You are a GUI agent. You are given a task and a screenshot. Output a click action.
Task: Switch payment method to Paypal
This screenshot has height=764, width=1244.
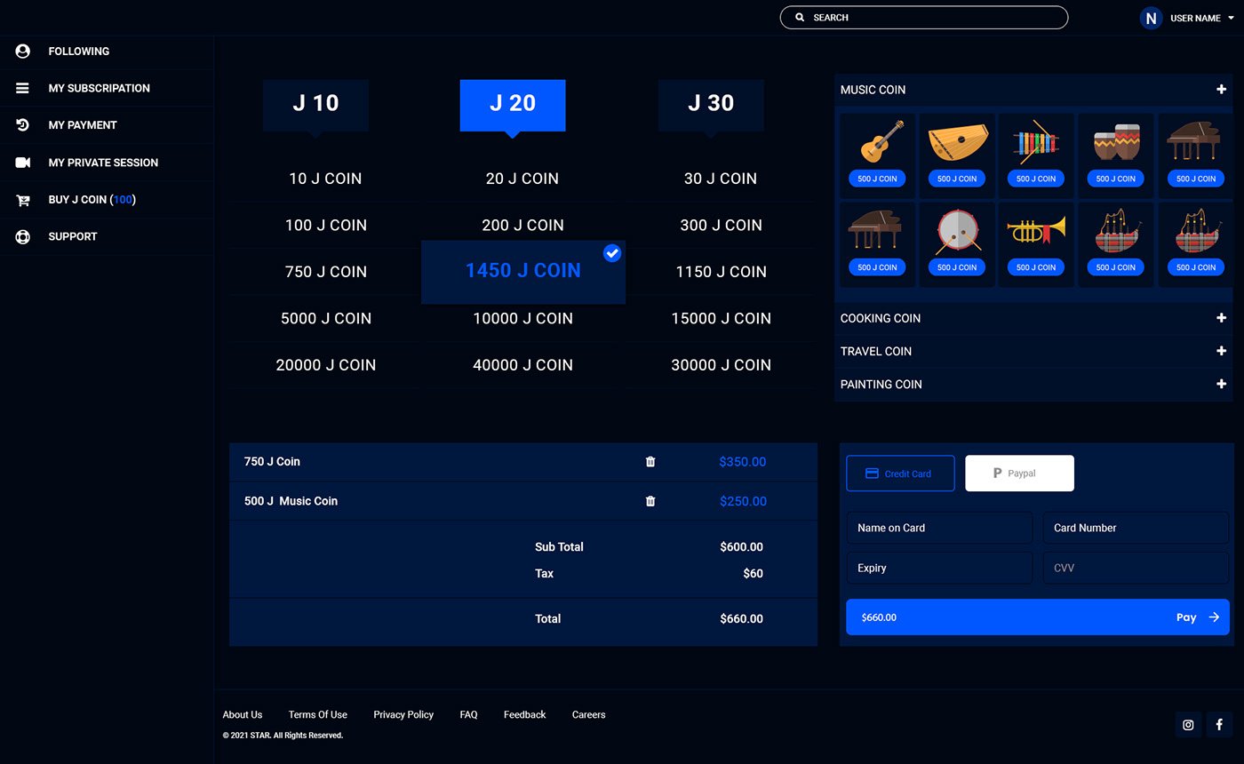[x=1019, y=474]
